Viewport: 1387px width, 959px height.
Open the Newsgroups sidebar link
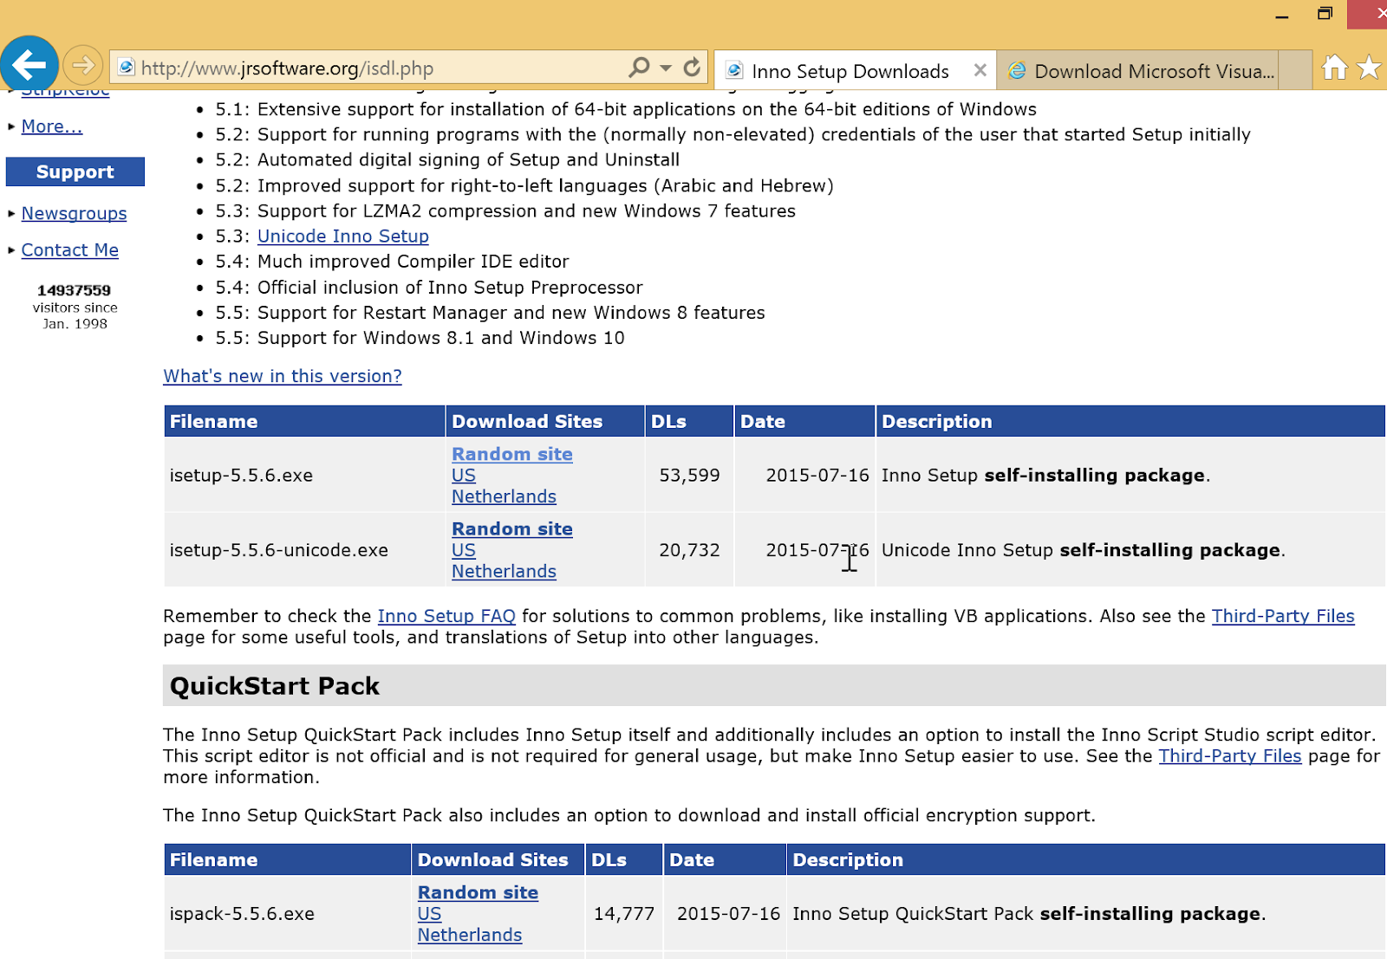[x=74, y=213]
